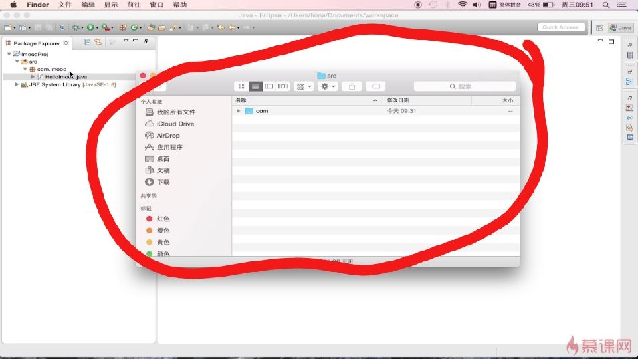
Task: Open 下载 in Finder sidebar
Action: click(x=158, y=182)
